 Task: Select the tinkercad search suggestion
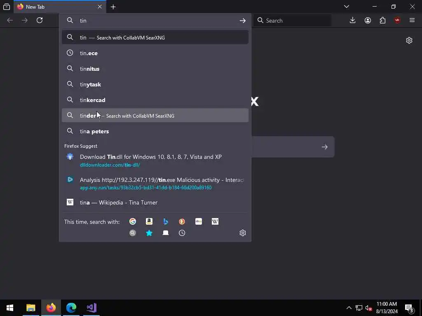tap(155, 100)
